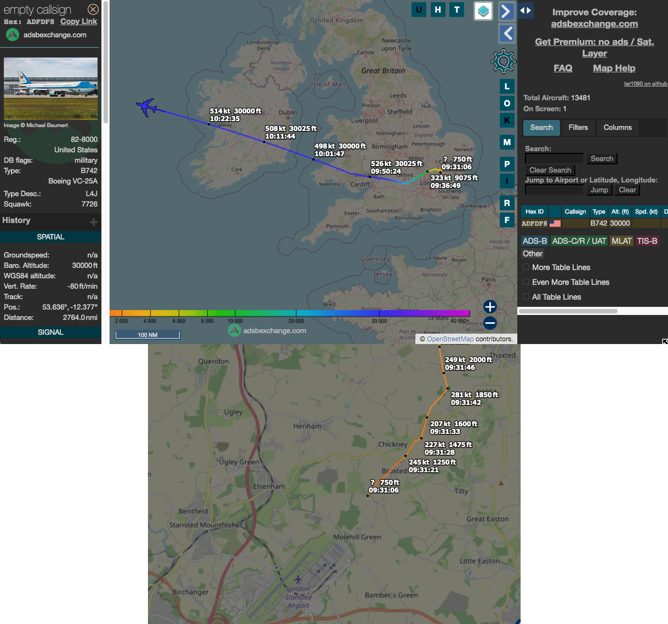Toggle the P map button
This screenshot has width=668, height=624.
507,164
